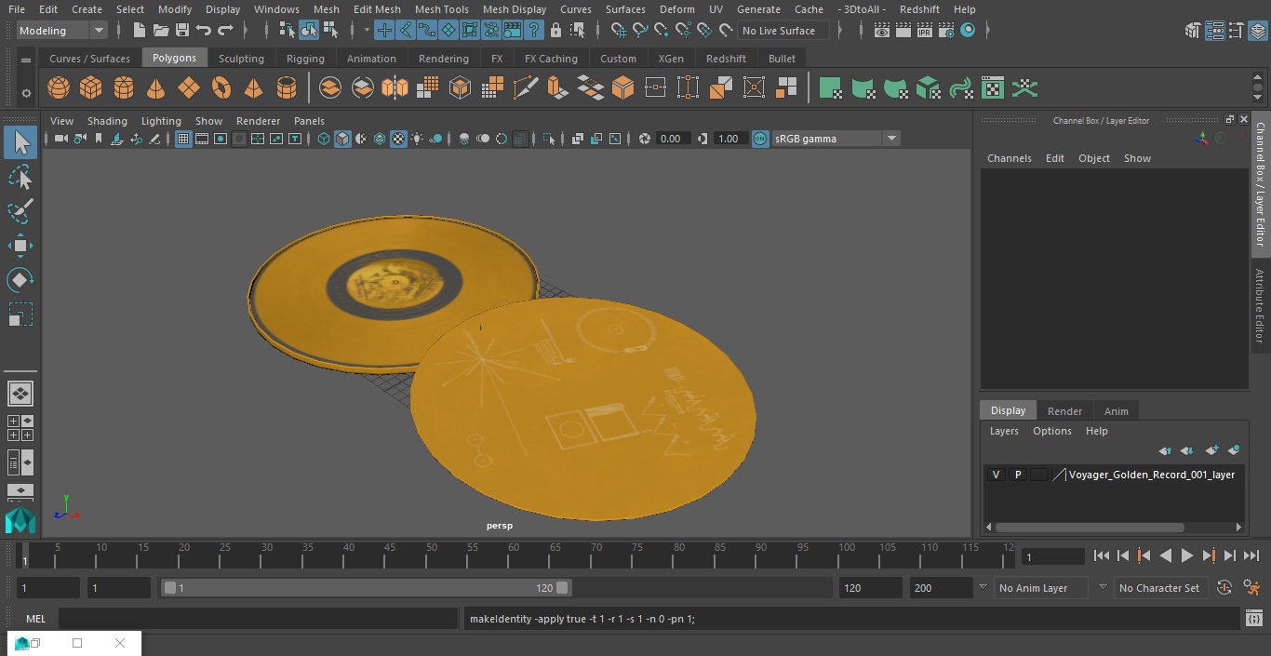Click the layer color swatch box

[x=1038, y=475]
